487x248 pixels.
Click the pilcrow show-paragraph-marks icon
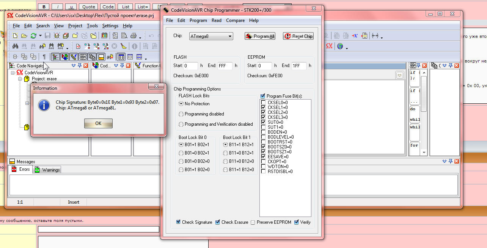click(44, 57)
